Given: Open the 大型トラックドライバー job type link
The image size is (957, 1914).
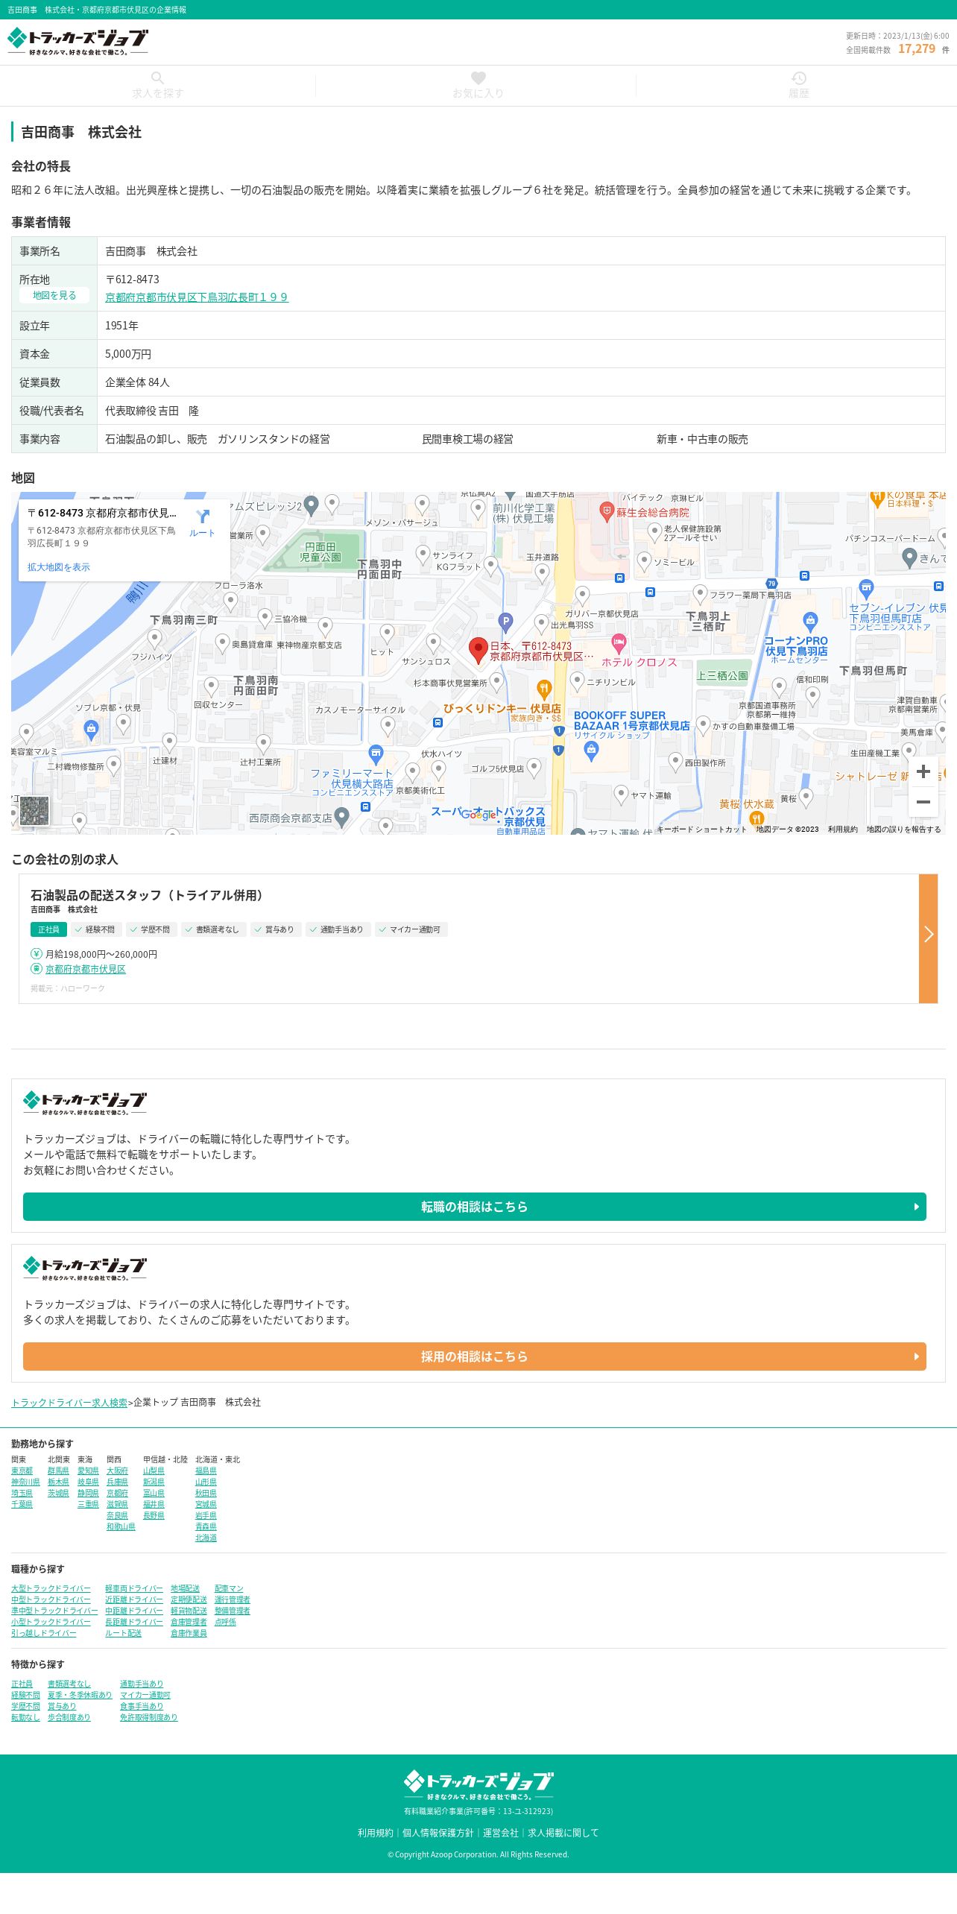Looking at the screenshot, I should tap(51, 1589).
